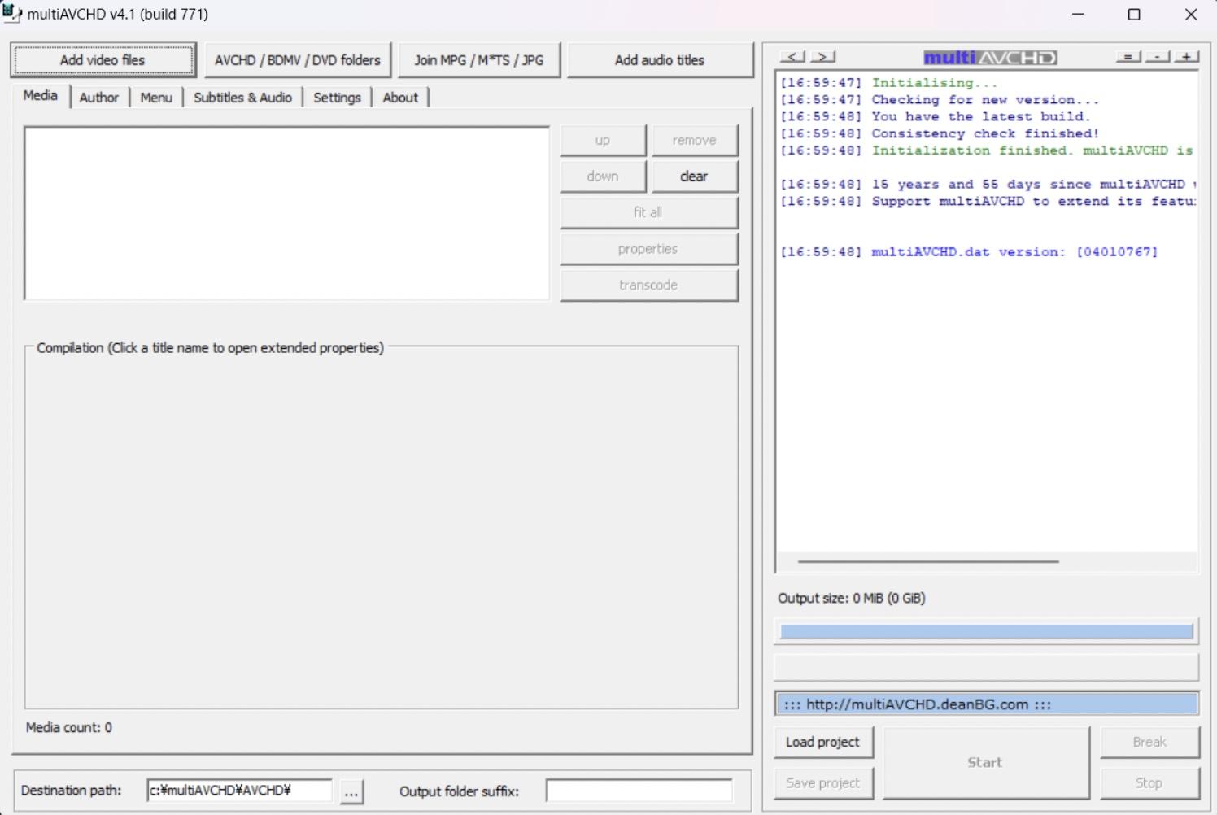The height and width of the screenshot is (815, 1217).
Task: Browse destination path with '...' button
Action: pyautogui.click(x=351, y=791)
